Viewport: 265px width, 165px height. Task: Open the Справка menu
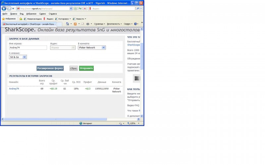(x=53, y=14)
